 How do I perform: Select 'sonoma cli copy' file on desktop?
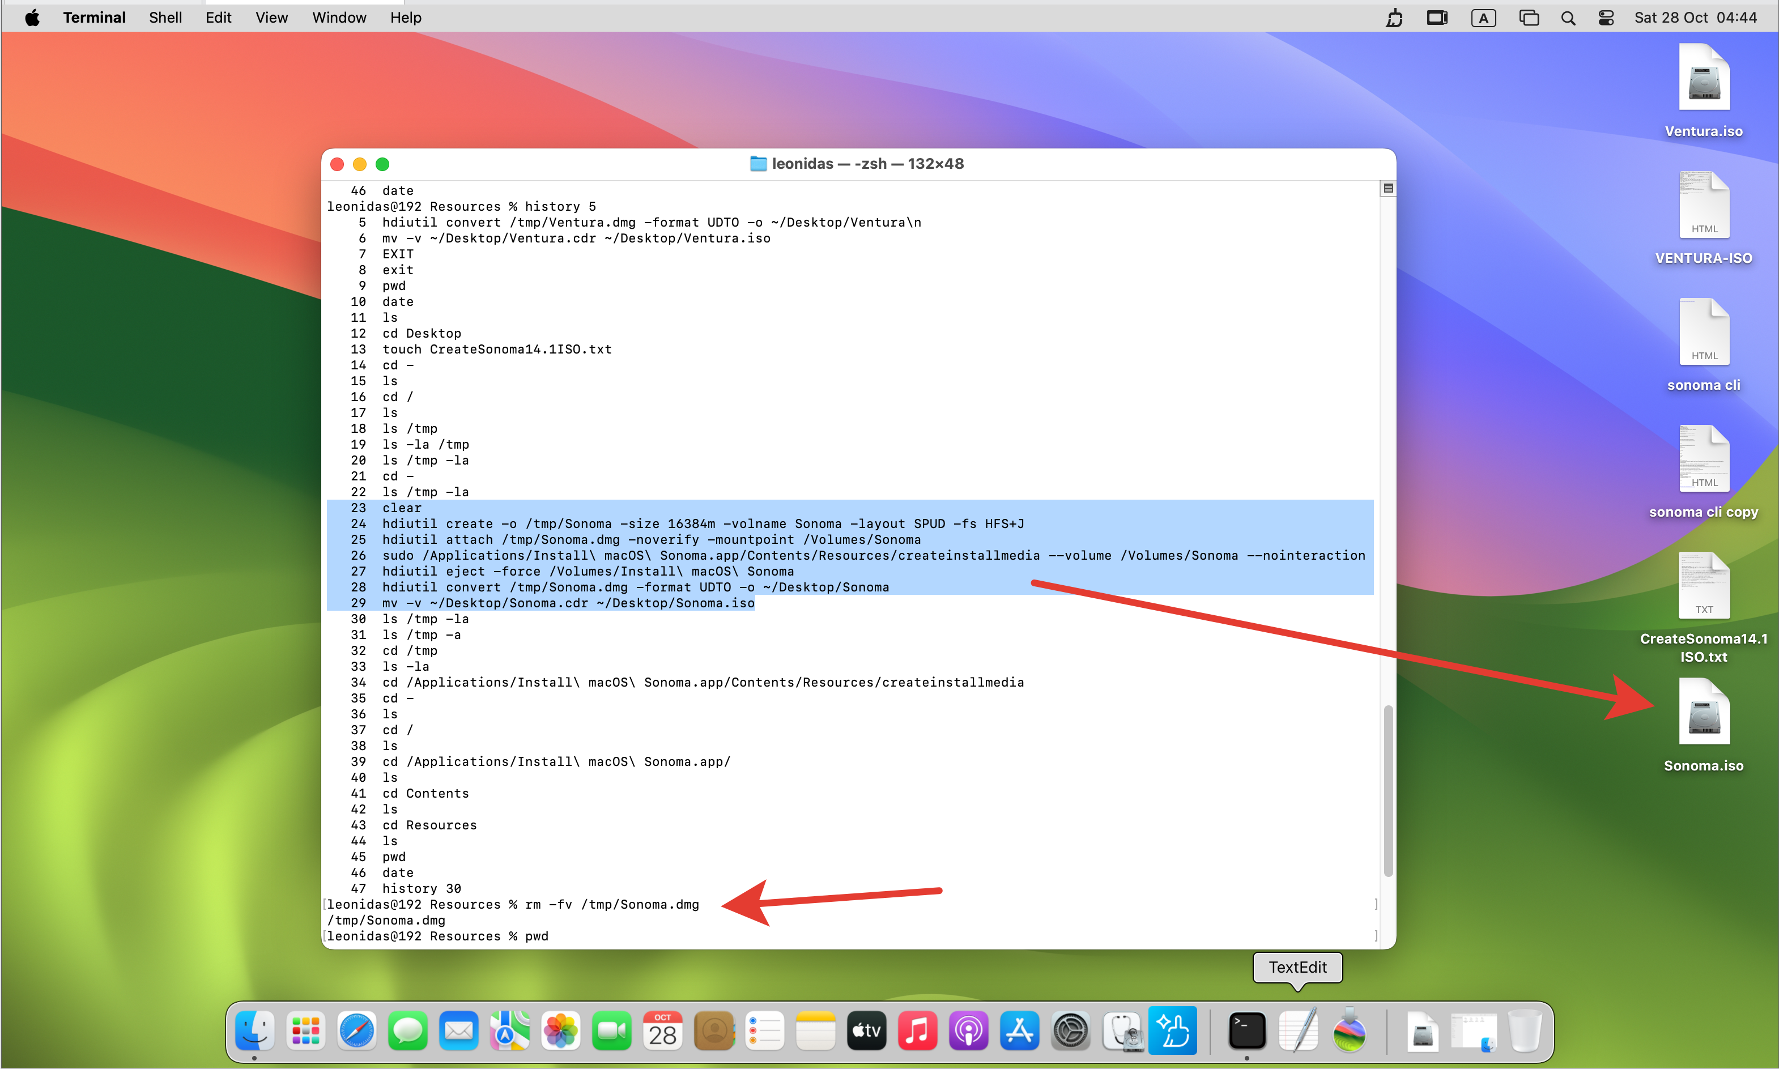(1704, 471)
